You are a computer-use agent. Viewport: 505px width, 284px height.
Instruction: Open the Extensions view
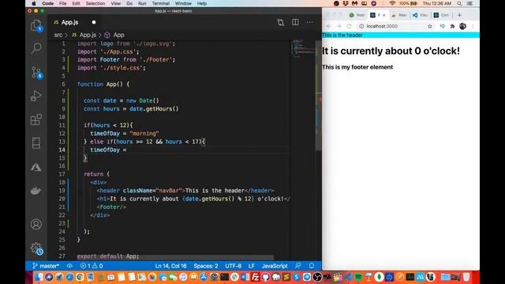36,119
